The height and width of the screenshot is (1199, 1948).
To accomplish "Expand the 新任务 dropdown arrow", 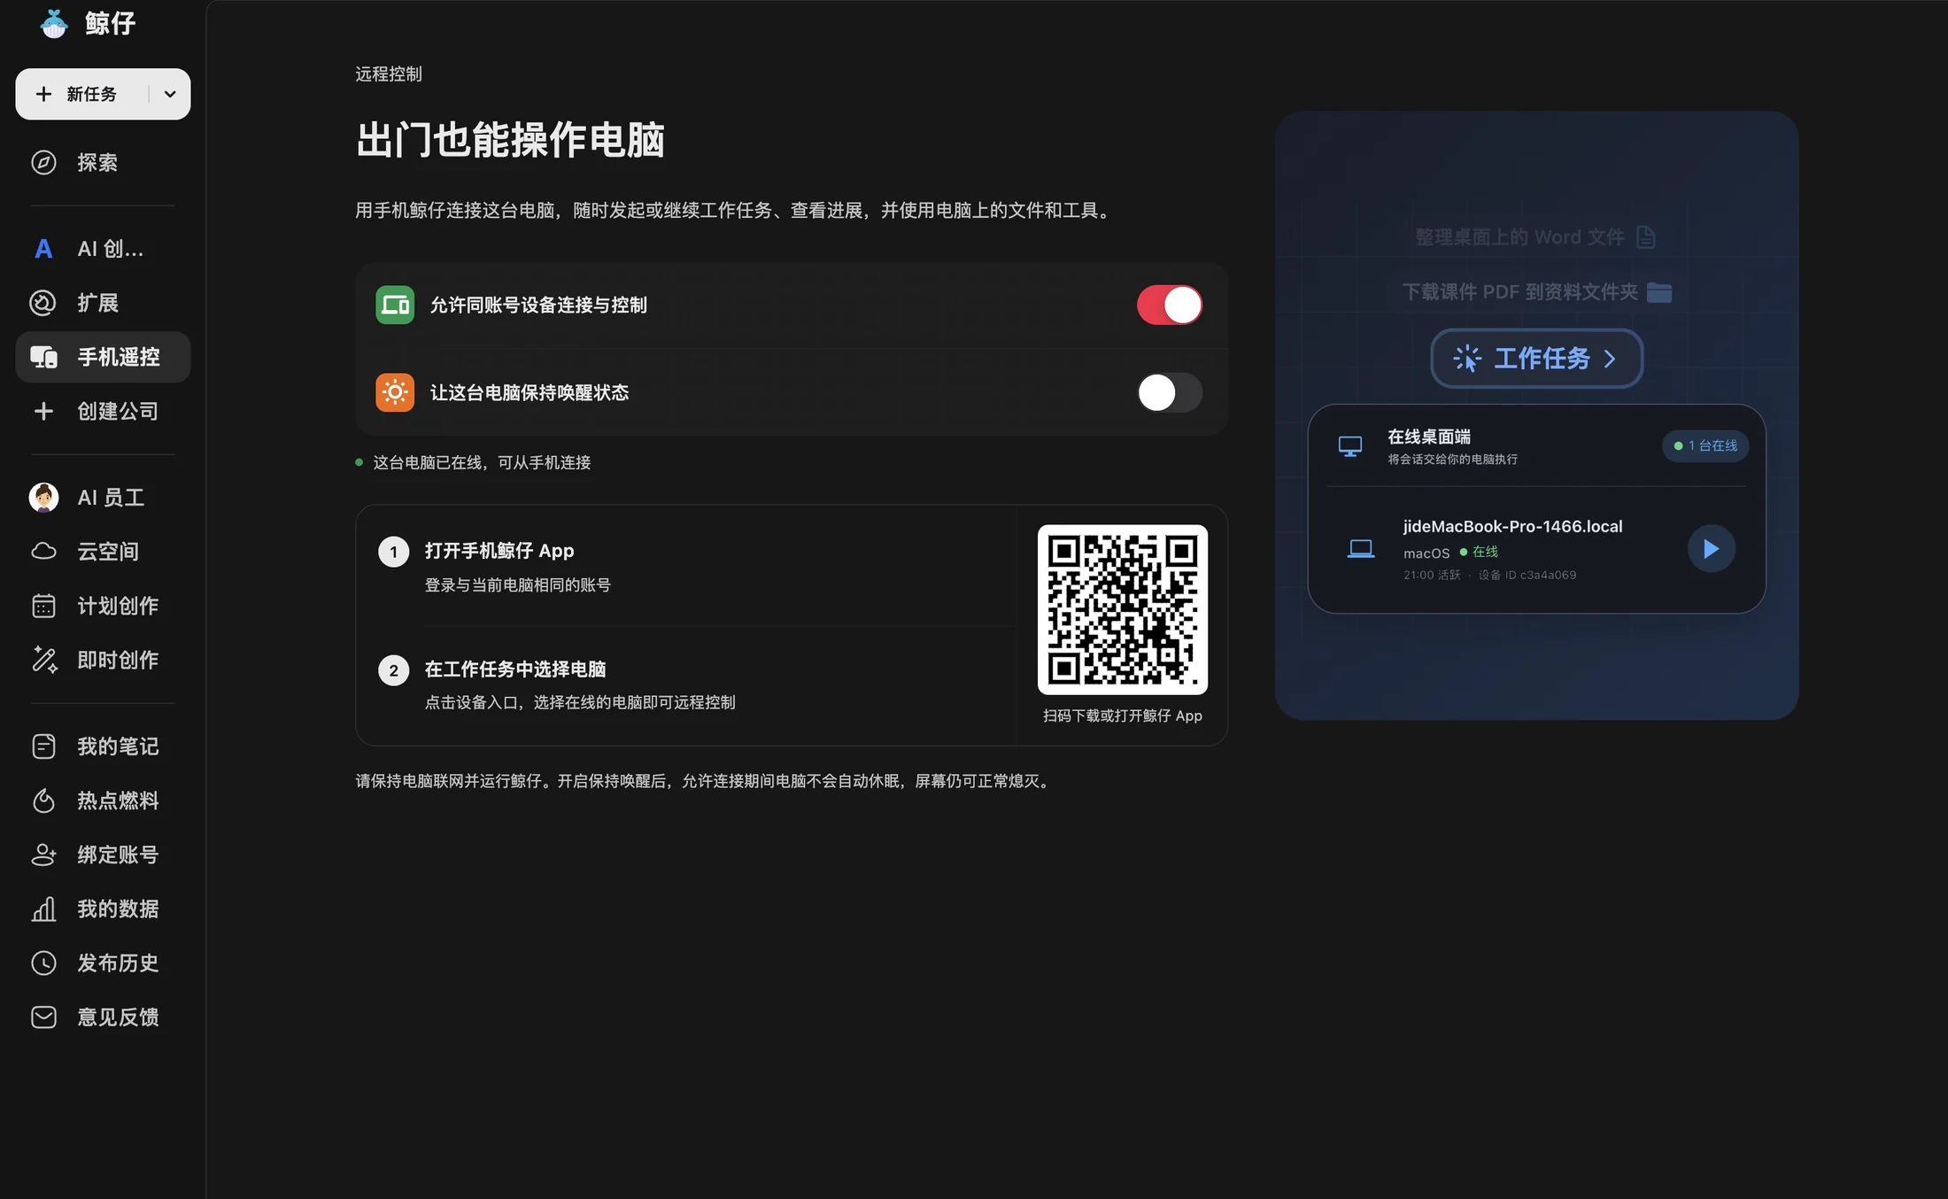I will 170,94.
